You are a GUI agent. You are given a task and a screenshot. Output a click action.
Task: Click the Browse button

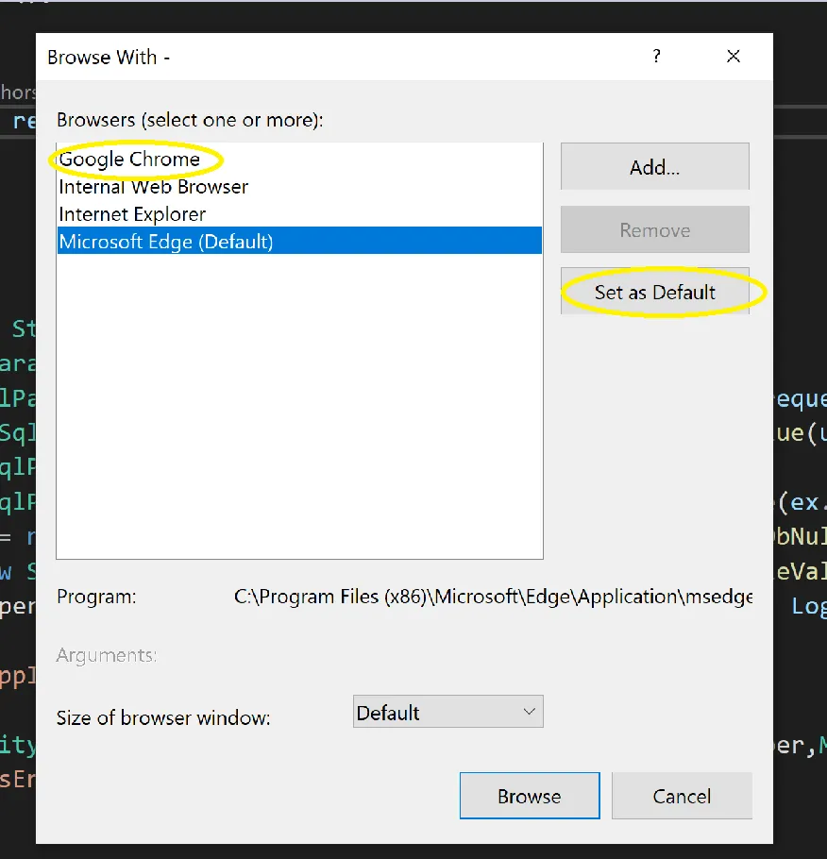tap(530, 796)
